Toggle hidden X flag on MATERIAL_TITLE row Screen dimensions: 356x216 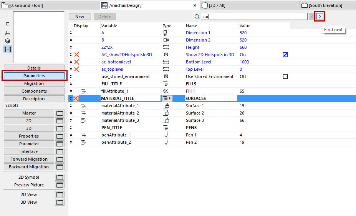(x=76, y=98)
